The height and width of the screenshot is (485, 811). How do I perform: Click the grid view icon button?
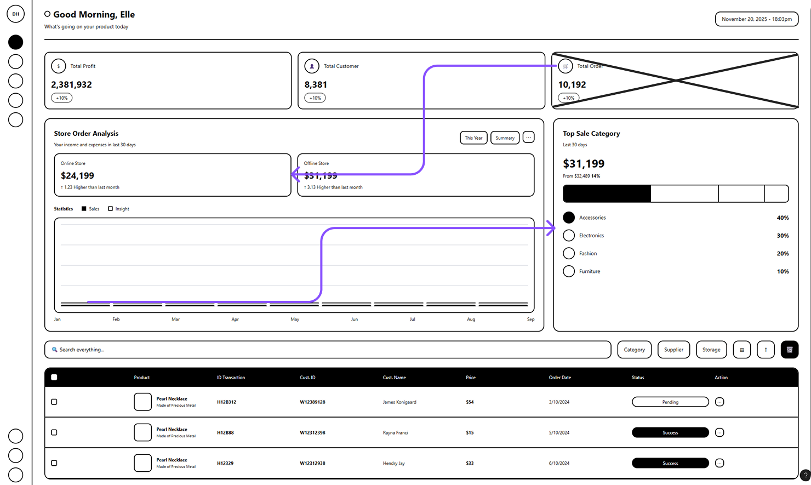click(741, 350)
